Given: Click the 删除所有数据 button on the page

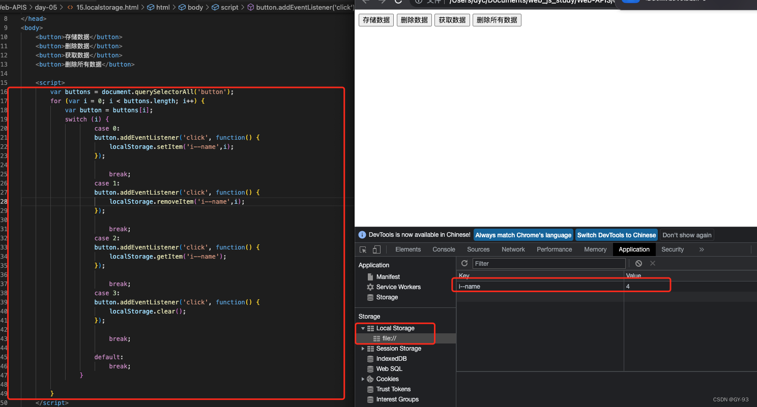Looking at the screenshot, I should coord(497,20).
